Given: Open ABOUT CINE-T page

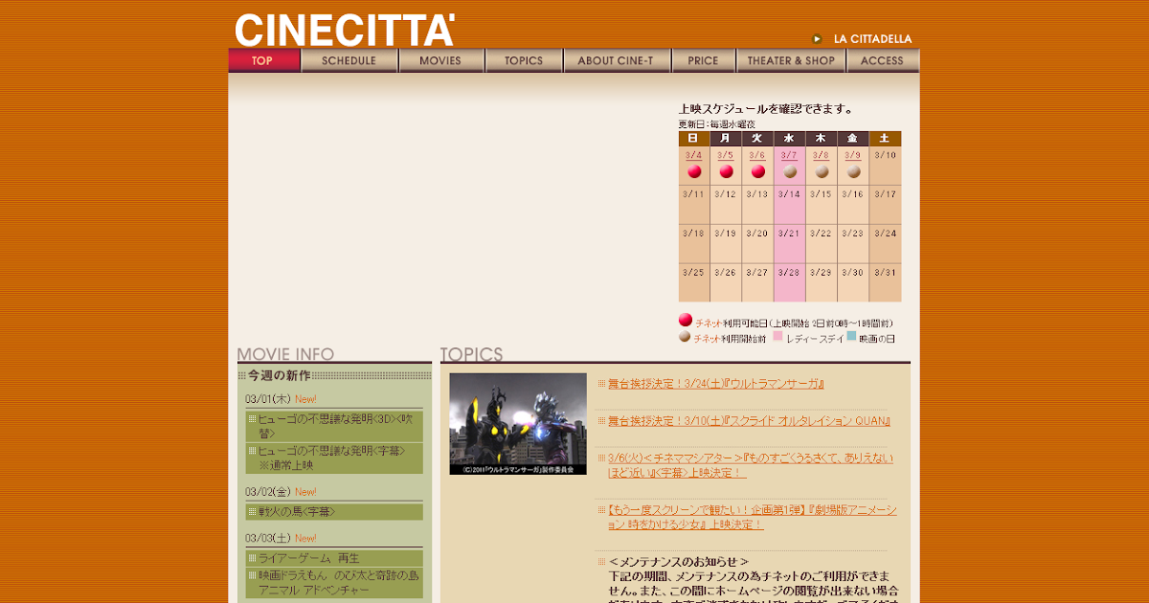Looking at the screenshot, I should (616, 60).
